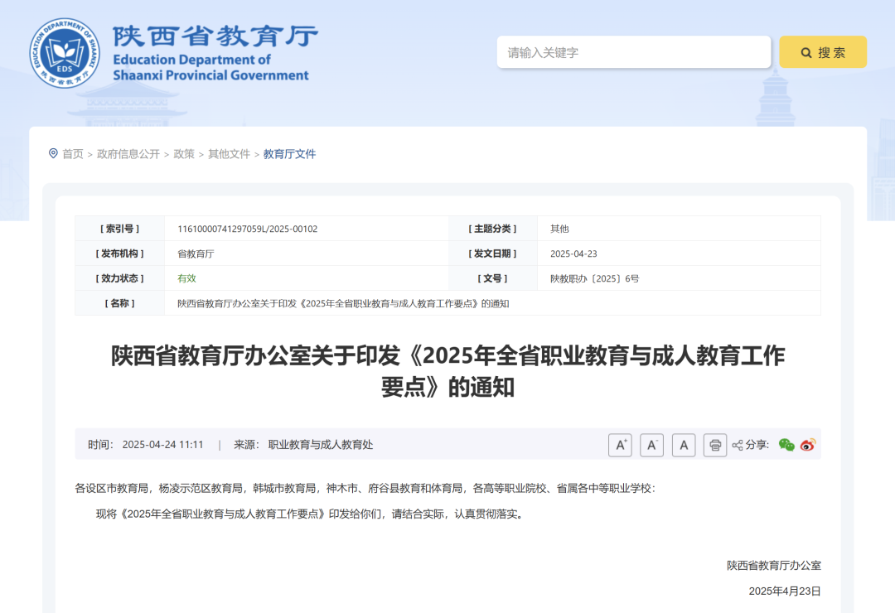The width and height of the screenshot is (895, 613).
Task: Select 教育厅文件 breadcrumb item
Action: tap(289, 154)
